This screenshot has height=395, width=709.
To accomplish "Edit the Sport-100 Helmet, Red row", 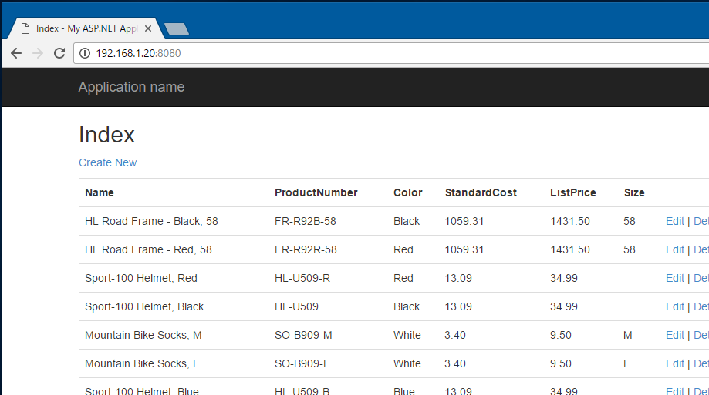I will [674, 278].
